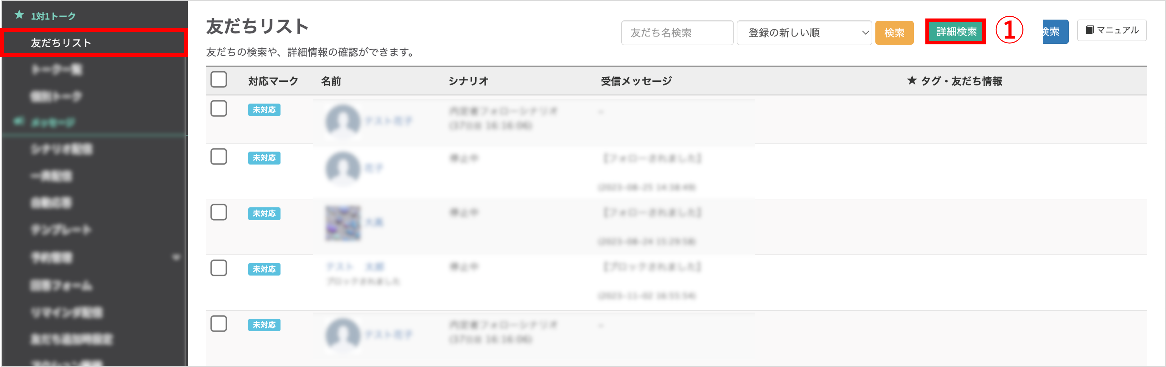Screen dimensions: 1166x367
Task: Click the star icon beside 1対1トーク
Action: pos(19,15)
